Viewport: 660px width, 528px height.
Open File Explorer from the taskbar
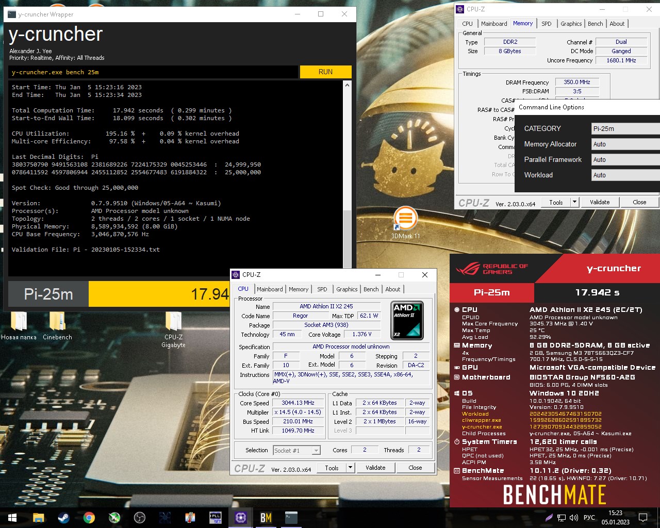tap(38, 518)
